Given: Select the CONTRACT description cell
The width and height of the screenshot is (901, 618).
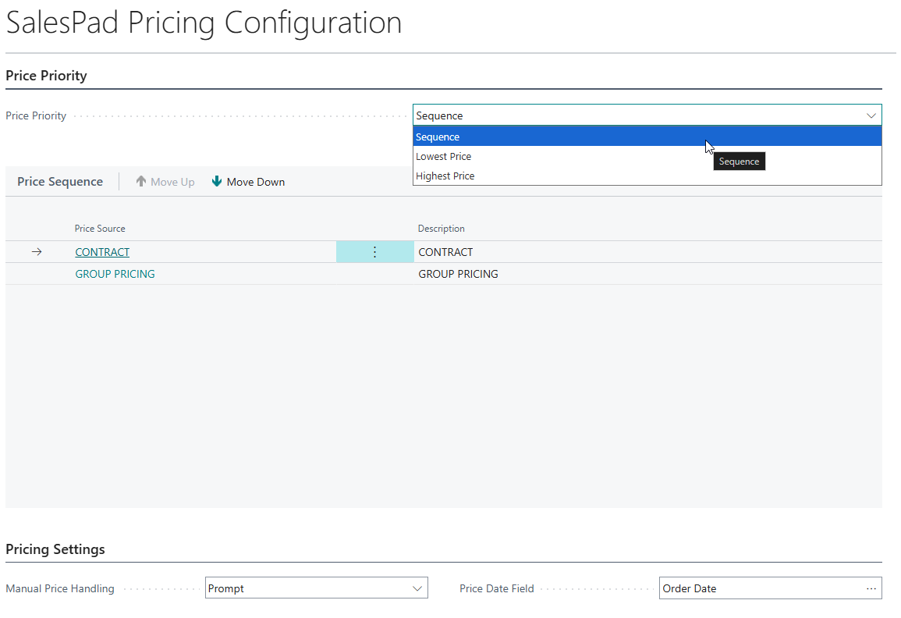Looking at the screenshot, I should [x=647, y=252].
